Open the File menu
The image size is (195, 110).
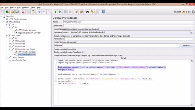pyautogui.click(x=2, y=7)
